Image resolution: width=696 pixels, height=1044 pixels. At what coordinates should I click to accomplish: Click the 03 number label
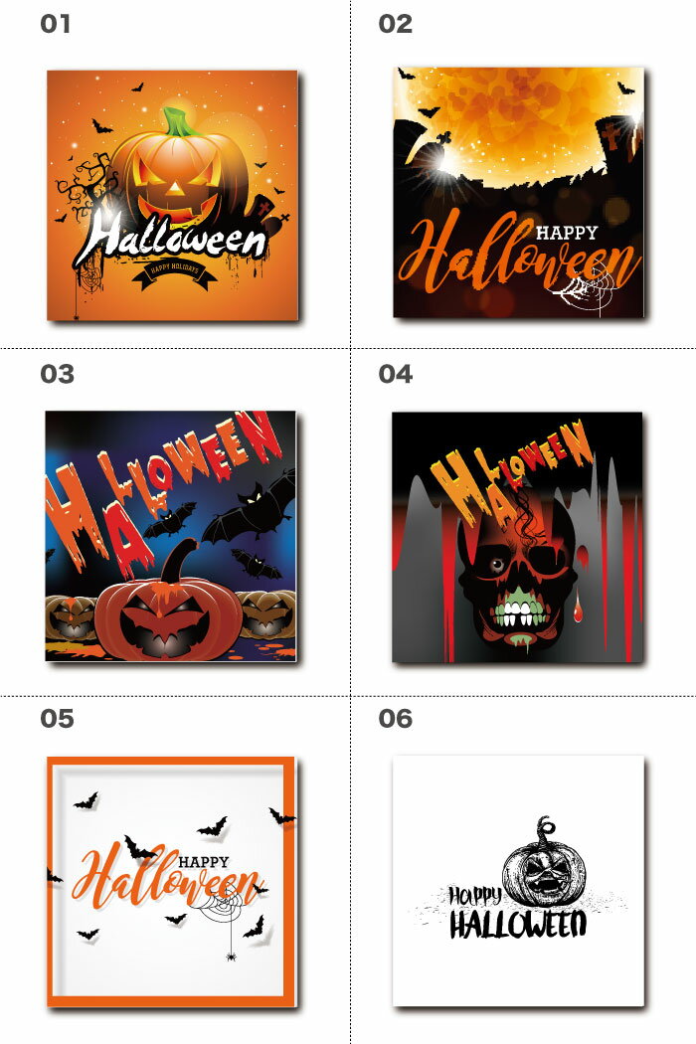click(58, 374)
